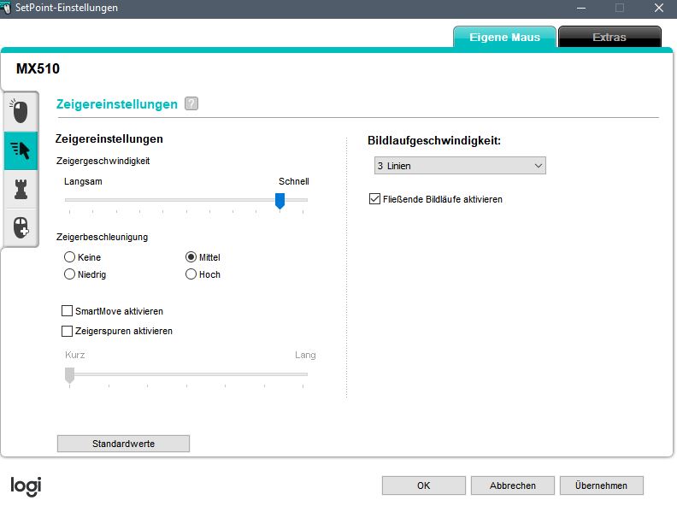Minimize the SetPoint window
677x512 pixels.
click(581, 8)
